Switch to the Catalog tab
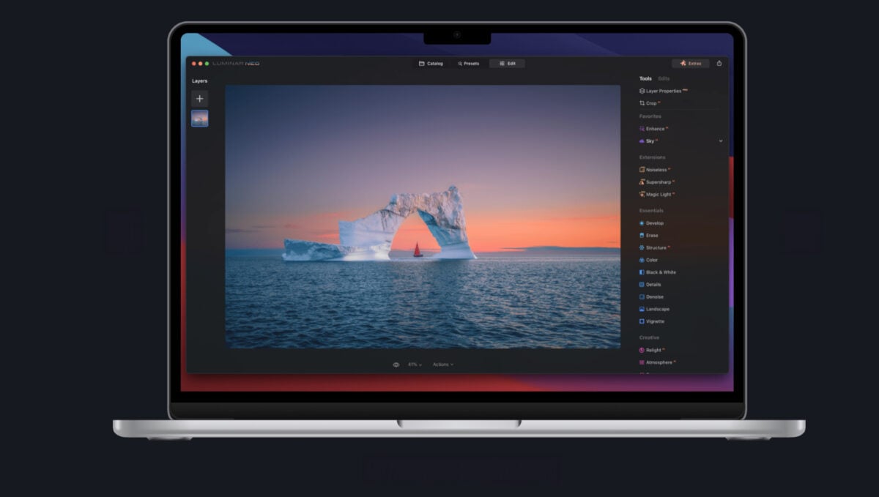Viewport: 879px width, 497px height. click(x=431, y=64)
